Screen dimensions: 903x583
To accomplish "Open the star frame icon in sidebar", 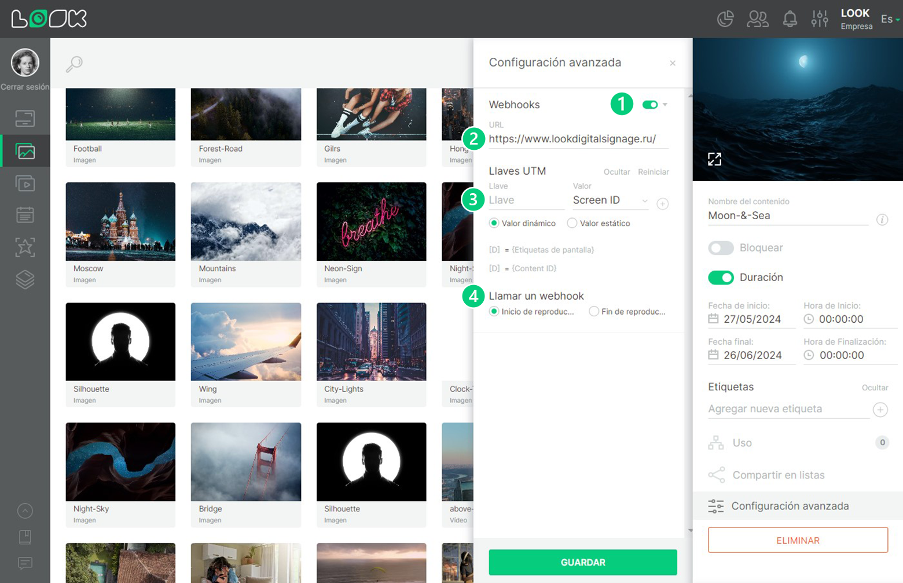I will (x=25, y=248).
